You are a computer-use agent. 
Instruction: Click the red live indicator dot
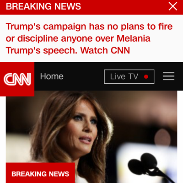pyautogui.click(x=146, y=76)
